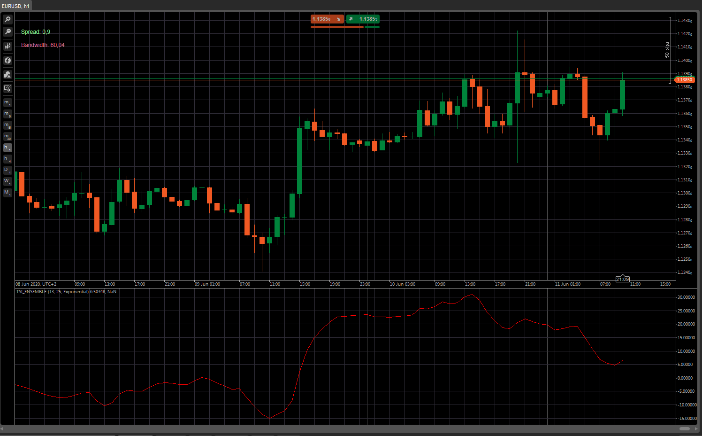This screenshot has height=436, width=702.
Task: Change chart to h4 timeframe
Action: [8, 159]
